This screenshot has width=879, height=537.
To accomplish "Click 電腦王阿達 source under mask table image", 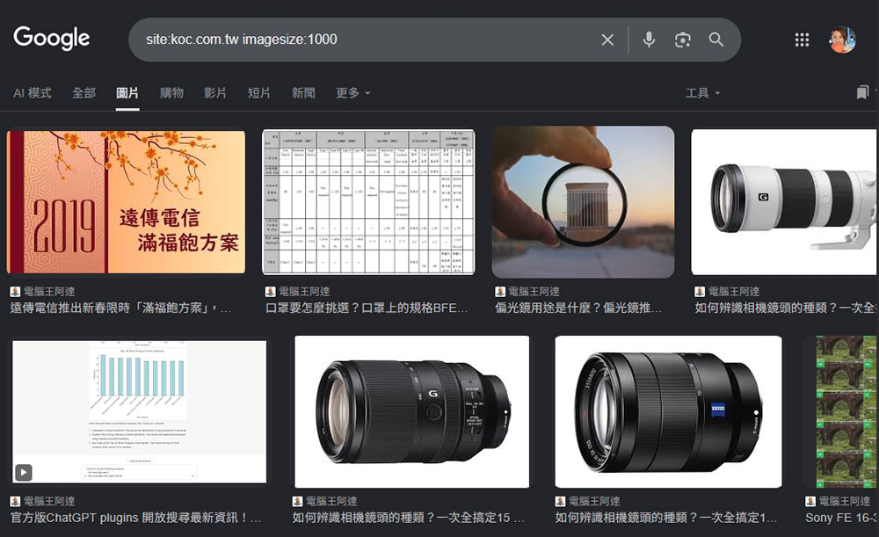I will point(304,292).
